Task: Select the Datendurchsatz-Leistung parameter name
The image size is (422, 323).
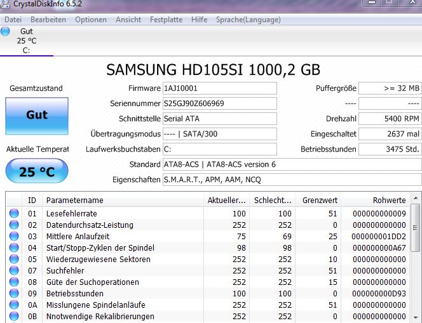Action: pos(90,225)
